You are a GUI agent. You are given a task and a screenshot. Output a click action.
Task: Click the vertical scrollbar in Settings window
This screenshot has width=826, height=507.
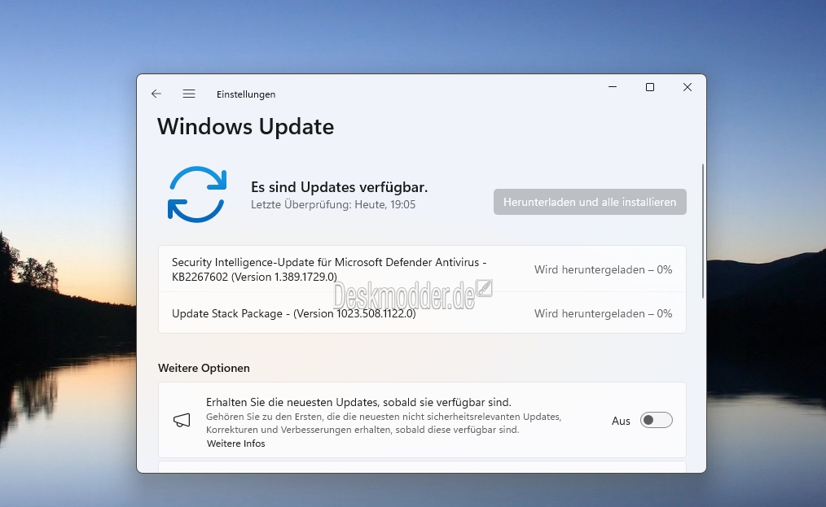click(x=703, y=231)
